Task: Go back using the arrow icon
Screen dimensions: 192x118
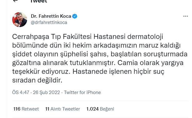Action: point(15,1)
